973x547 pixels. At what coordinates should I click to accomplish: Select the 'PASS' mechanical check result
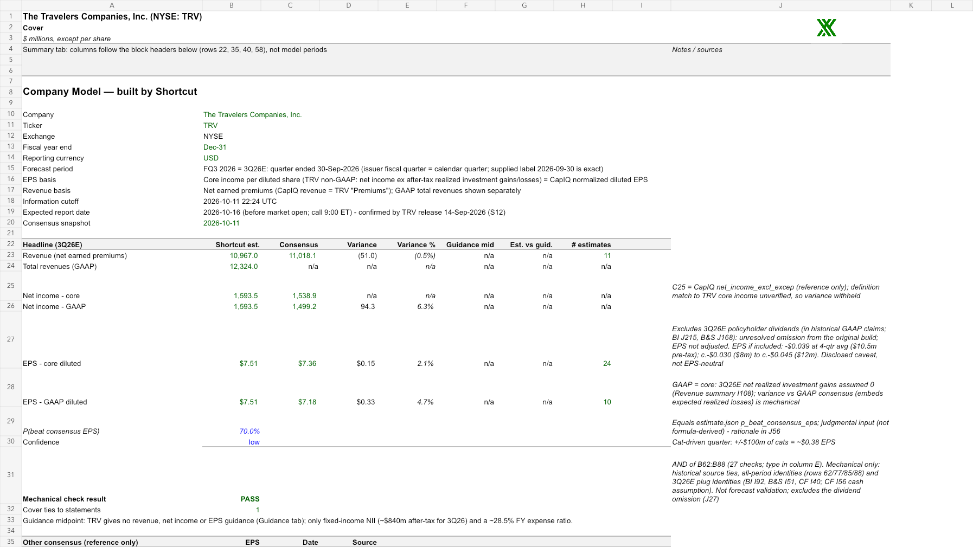point(250,499)
